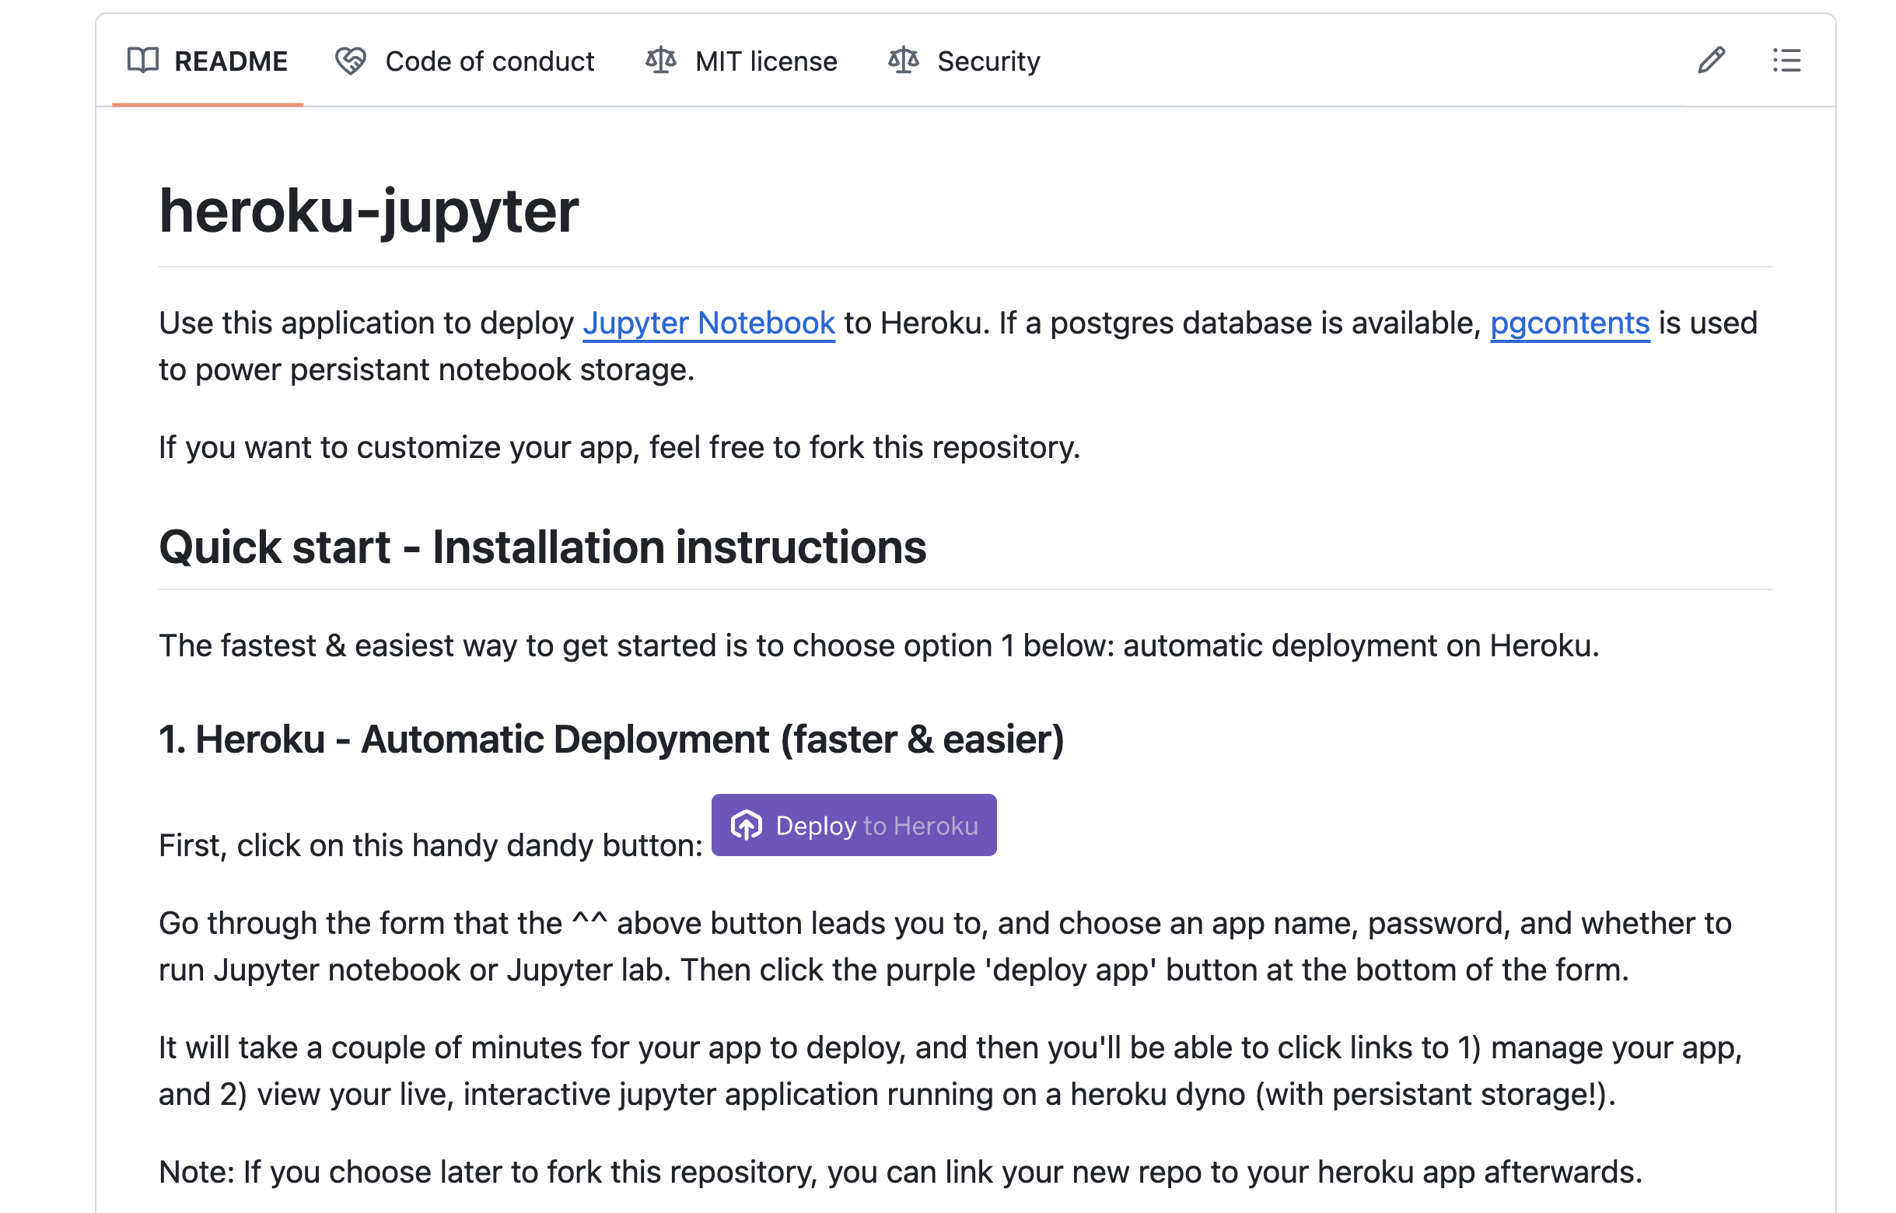The image size is (1896, 1213).
Task: Click the 'Go through the form' paragraph
Action: 945,946
